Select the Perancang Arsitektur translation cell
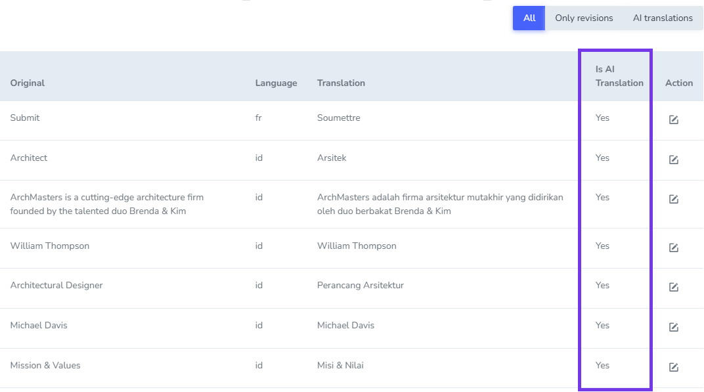Viewport: 704px width, 392px height. (360, 285)
